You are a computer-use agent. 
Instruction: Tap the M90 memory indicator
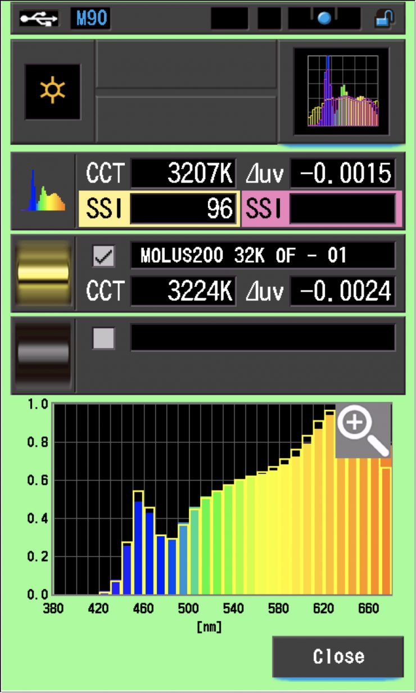tap(90, 19)
